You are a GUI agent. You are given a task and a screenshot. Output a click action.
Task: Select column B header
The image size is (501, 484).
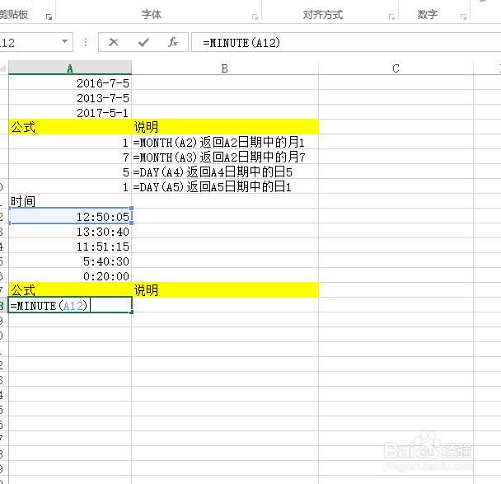click(225, 68)
